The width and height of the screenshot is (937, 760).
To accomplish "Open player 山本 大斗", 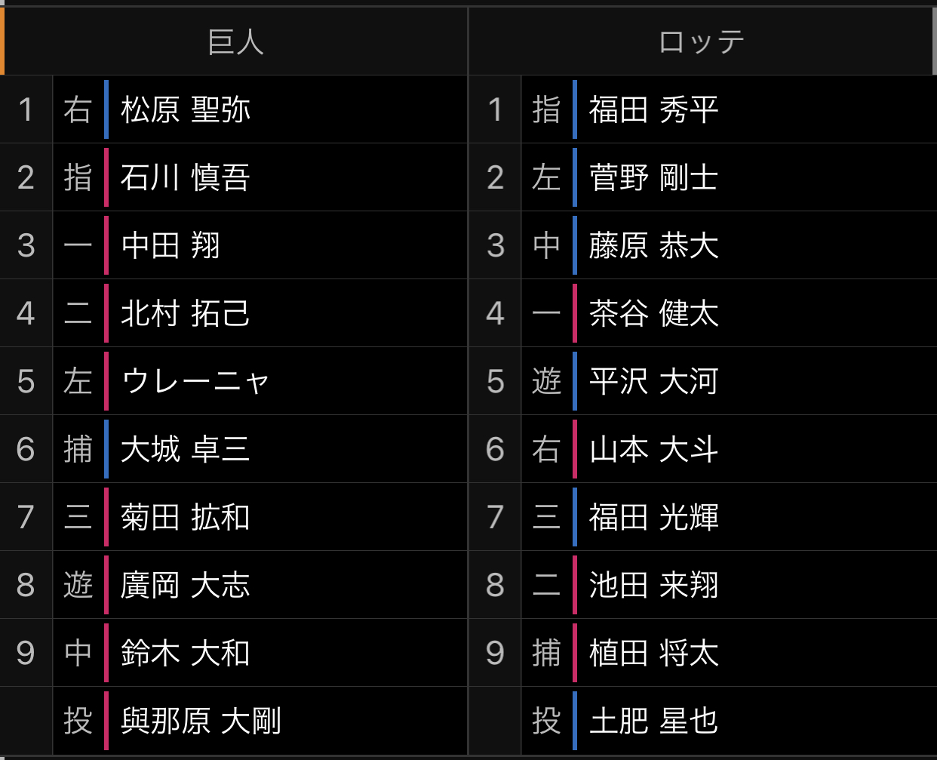I will [x=654, y=449].
